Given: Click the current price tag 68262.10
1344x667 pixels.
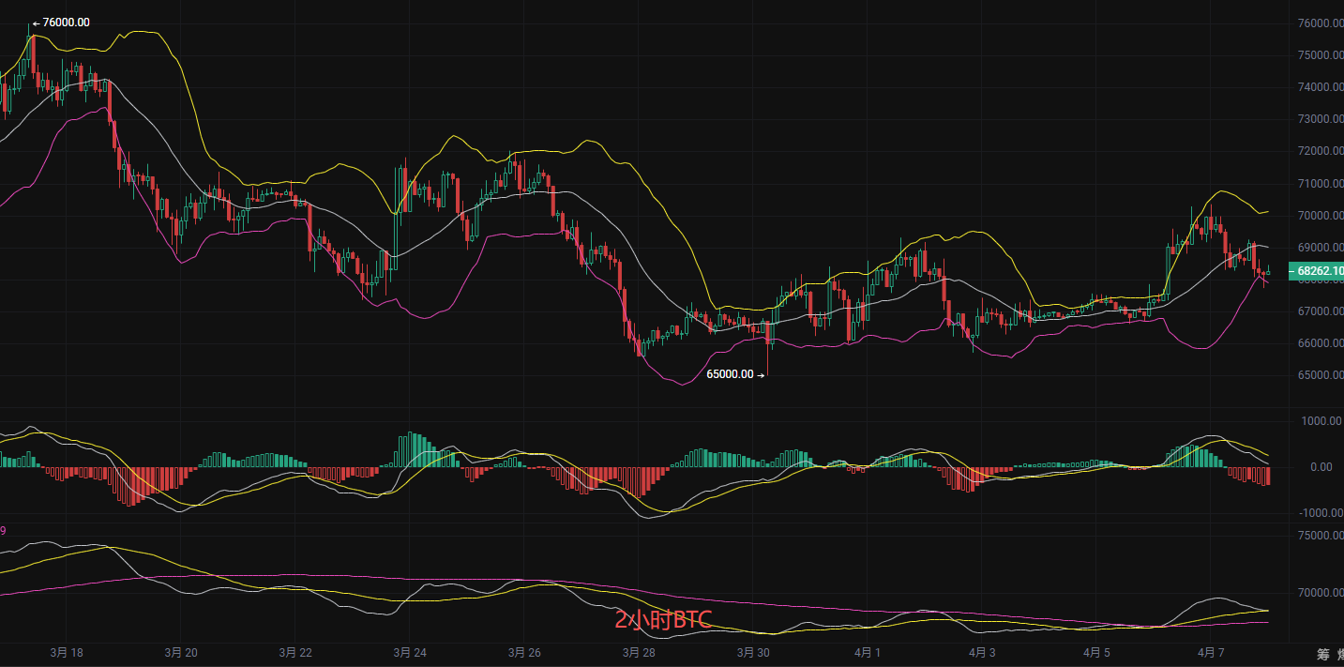Looking at the screenshot, I should pyautogui.click(x=1318, y=271).
